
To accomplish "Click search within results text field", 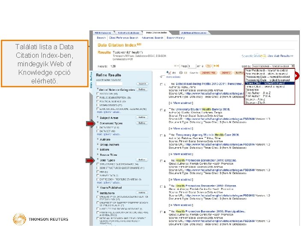I will tap(109, 84).
